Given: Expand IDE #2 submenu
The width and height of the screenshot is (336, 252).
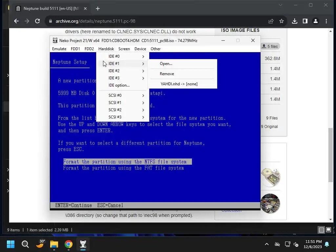Looking at the screenshot, I should pyautogui.click(x=123, y=71).
